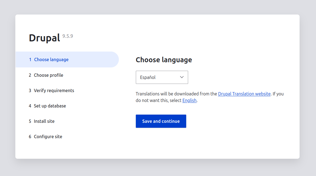Click the number 1 in the highlighted step

click(x=30, y=59)
